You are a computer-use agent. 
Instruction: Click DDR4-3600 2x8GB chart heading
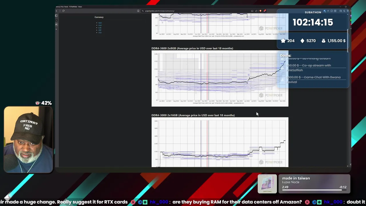point(192,48)
